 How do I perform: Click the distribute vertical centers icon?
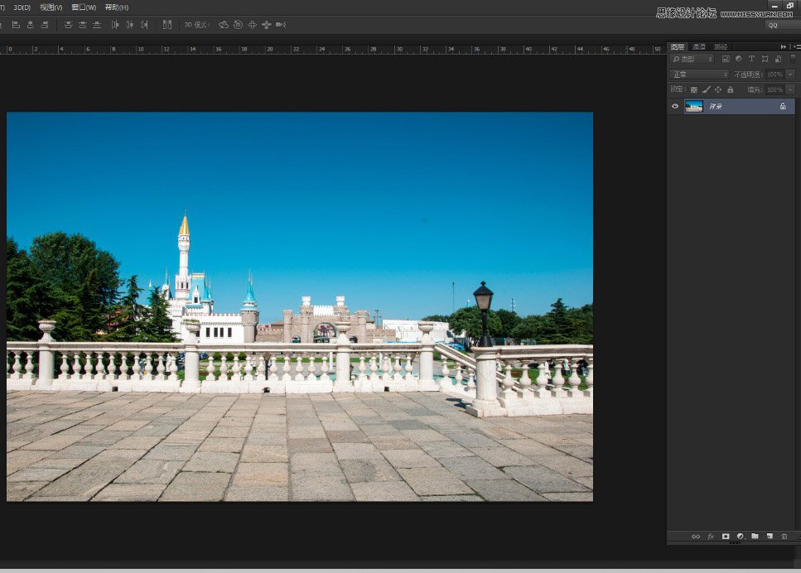tap(82, 25)
